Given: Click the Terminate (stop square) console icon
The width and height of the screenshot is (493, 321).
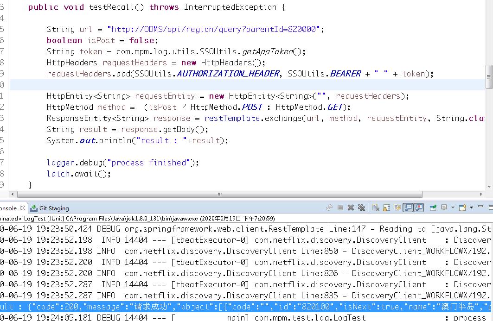Looking at the screenshot, I should 340,208.
